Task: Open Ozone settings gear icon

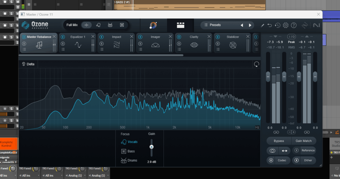Action: click(x=286, y=25)
